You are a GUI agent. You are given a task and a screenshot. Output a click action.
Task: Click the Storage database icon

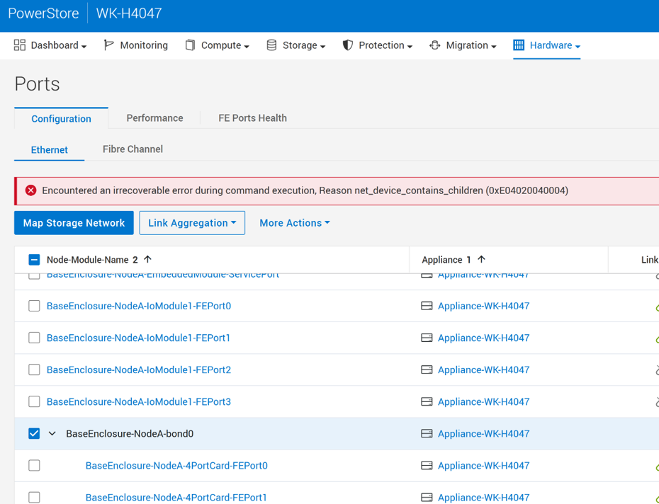[x=271, y=45]
